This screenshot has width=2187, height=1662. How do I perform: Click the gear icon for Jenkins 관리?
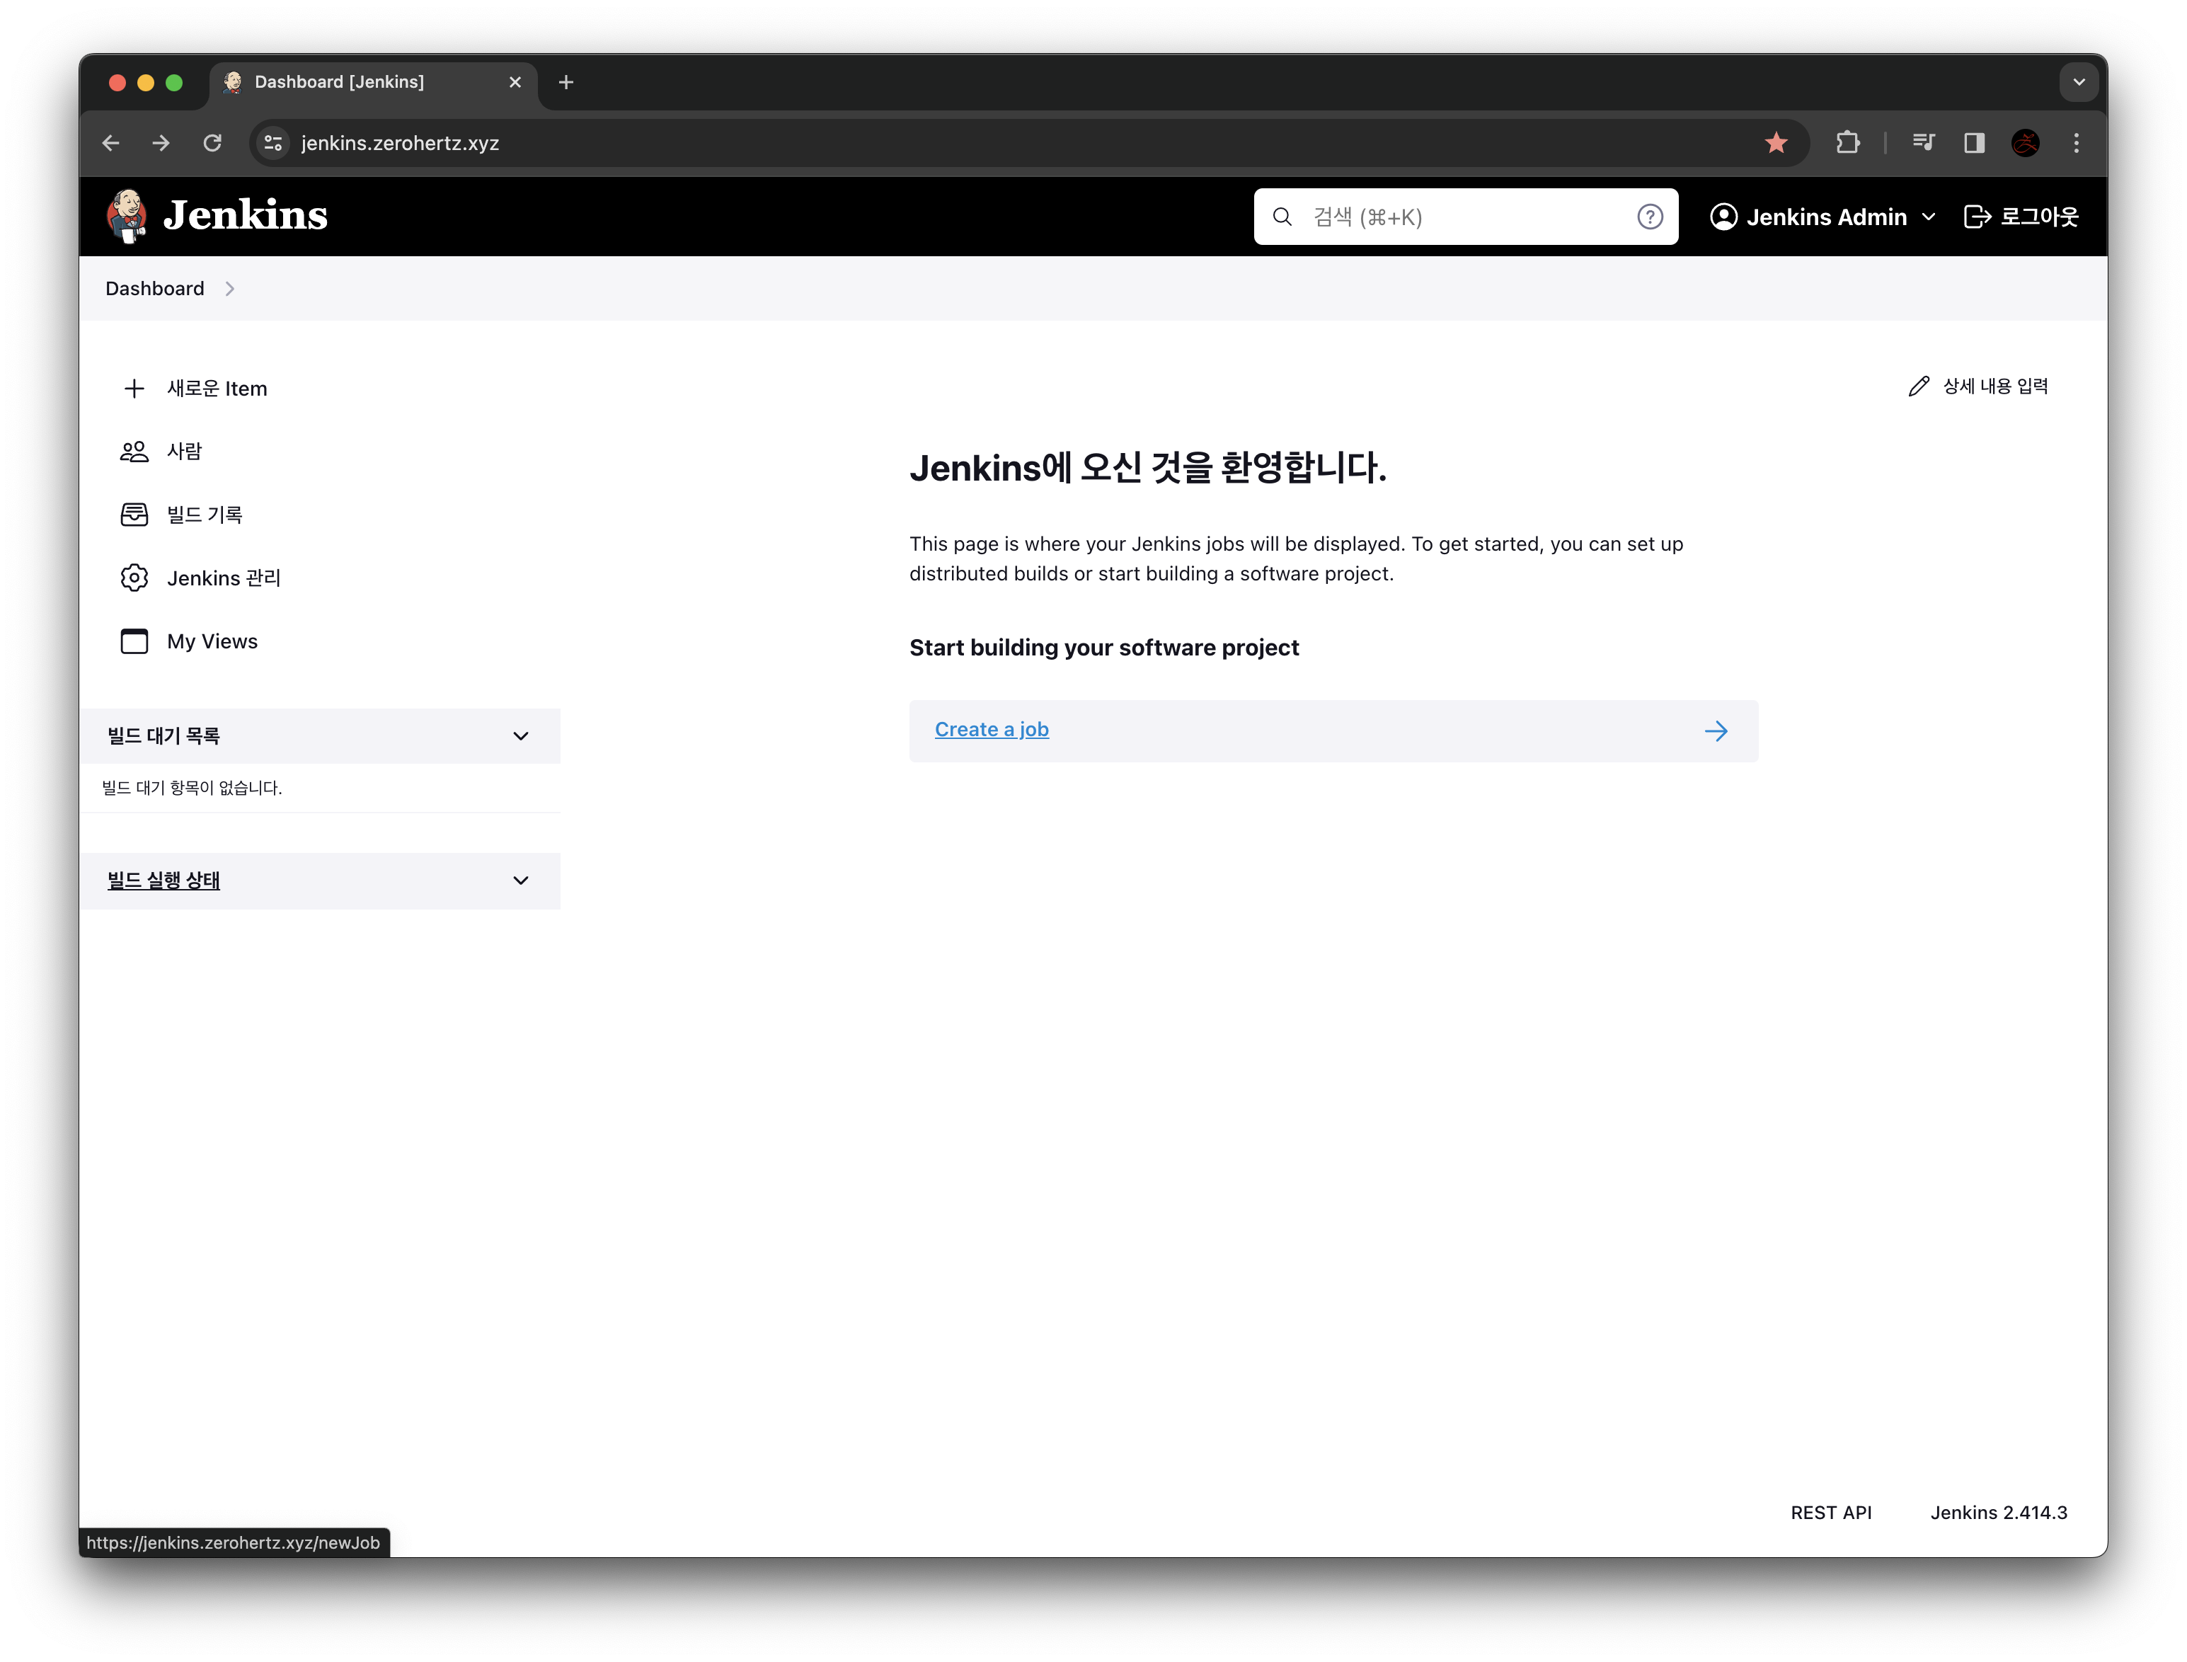(134, 578)
